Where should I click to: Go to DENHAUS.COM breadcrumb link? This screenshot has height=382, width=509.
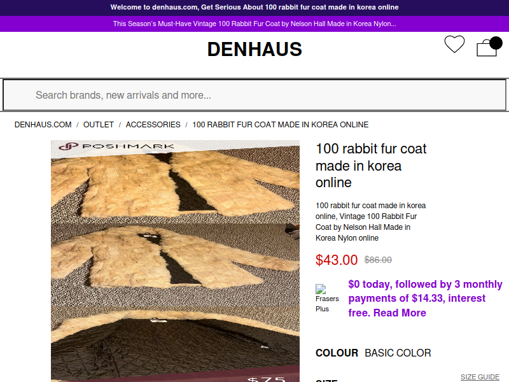(x=43, y=125)
